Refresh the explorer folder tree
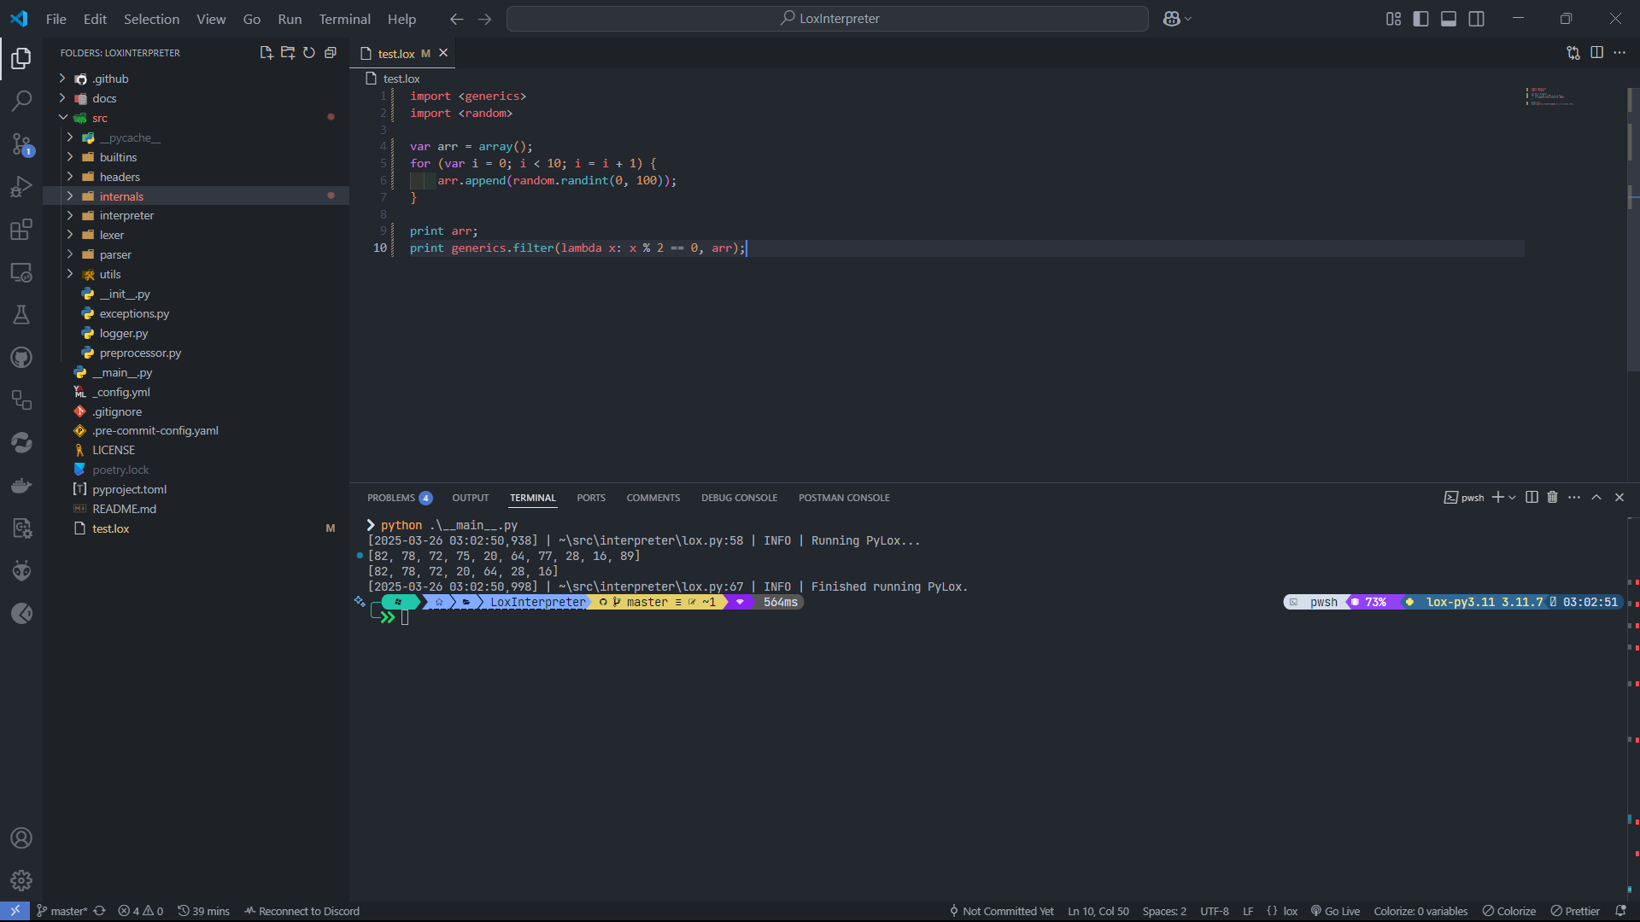Screen dimensions: 1640x922 pyautogui.click(x=309, y=53)
